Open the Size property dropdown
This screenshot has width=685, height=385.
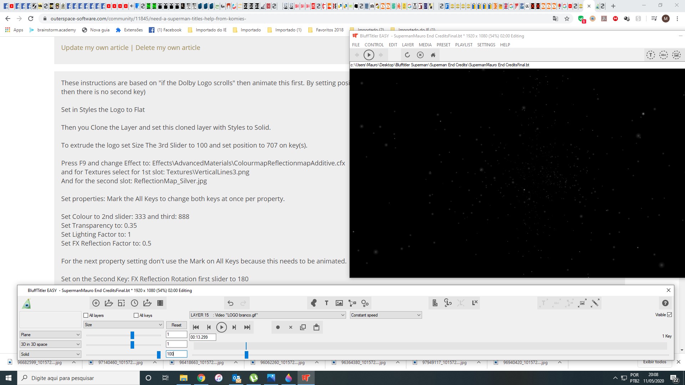point(123,325)
